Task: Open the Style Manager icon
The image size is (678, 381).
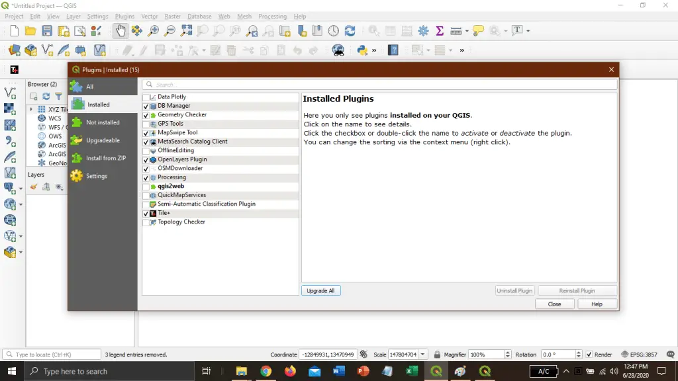Action: click(96, 30)
